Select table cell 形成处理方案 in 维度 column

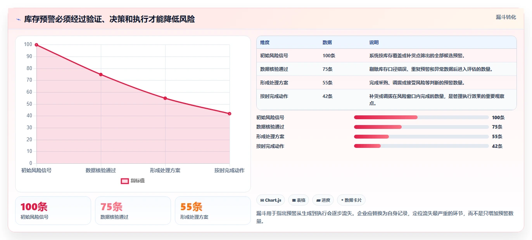point(274,83)
